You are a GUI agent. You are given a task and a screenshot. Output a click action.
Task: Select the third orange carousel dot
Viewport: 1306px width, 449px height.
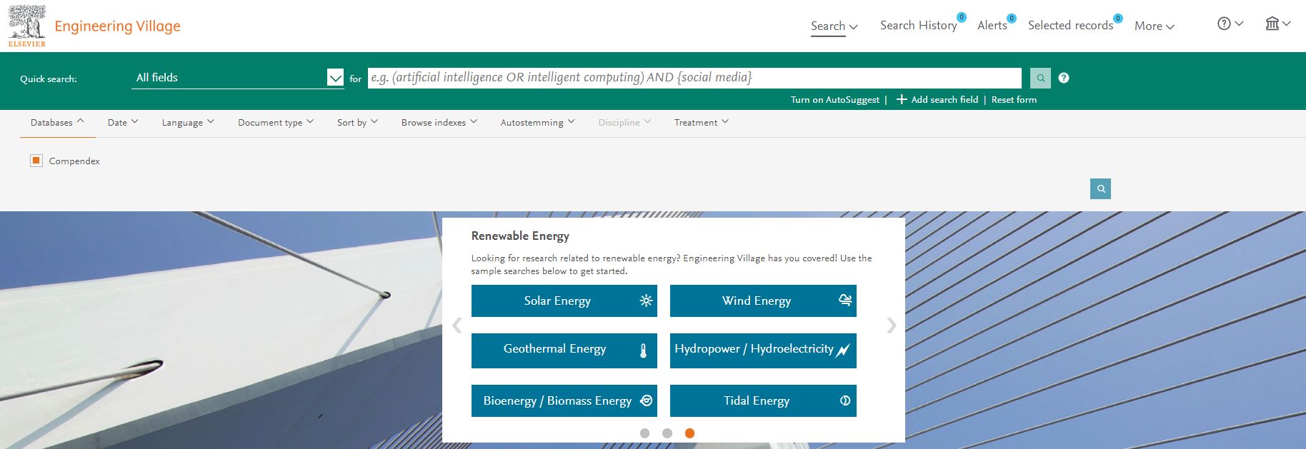click(x=689, y=433)
